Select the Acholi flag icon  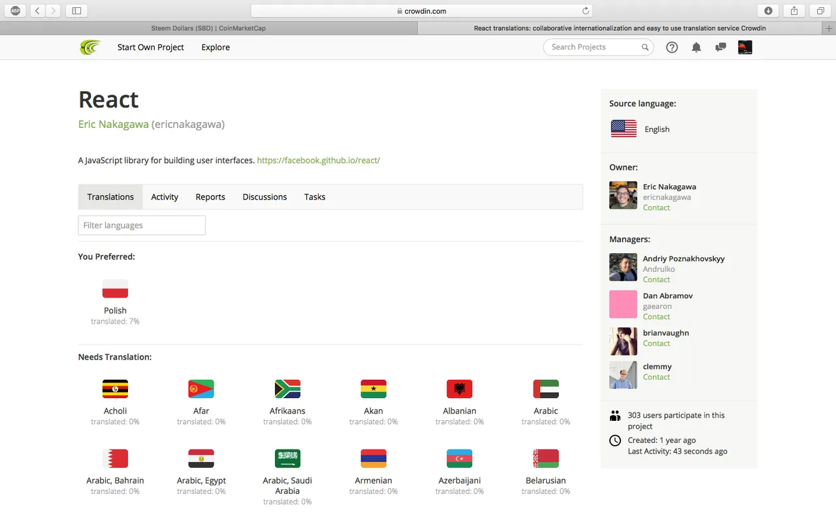pos(115,389)
